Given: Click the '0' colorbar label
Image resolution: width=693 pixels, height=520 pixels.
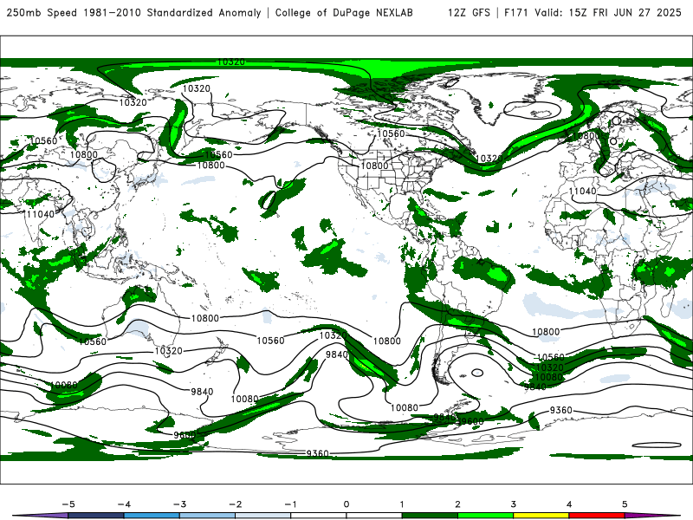Looking at the screenshot, I should tap(346, 504).
